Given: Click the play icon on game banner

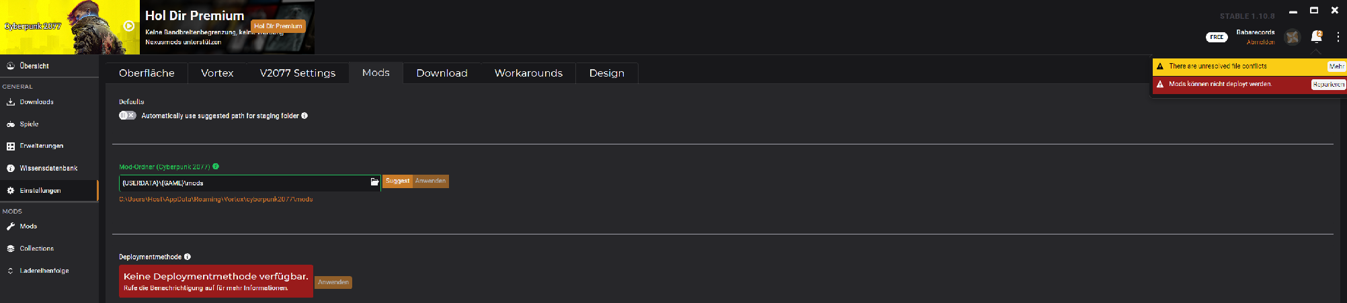Looking at the screenshot, I should coord(129,26).
